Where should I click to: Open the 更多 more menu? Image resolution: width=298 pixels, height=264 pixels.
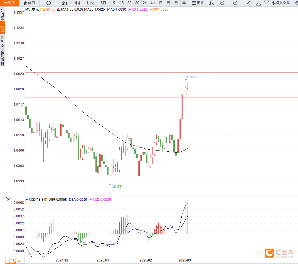pyautogui.click(x=198, y=3)
